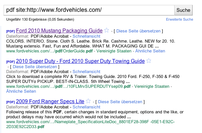This screenshot has height=133, width=202.
Task: Click the [PDF] tag before Super Duty Guide
Action: click(x=10, y=62)
